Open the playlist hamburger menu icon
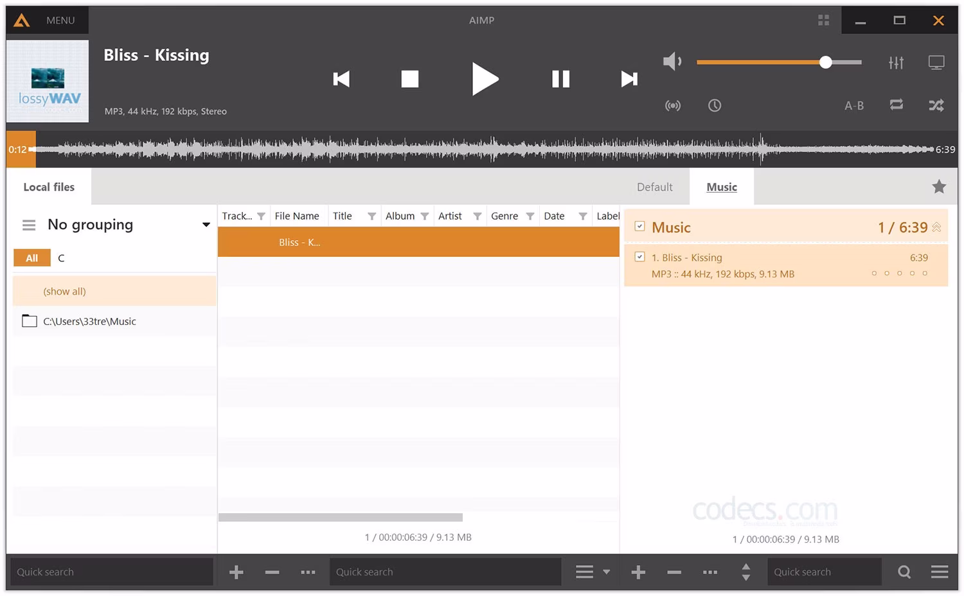 point(940,572)
